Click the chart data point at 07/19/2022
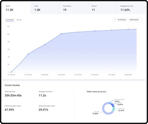The width and height of the screenshot is (148, 124). (x=11, y=72)
